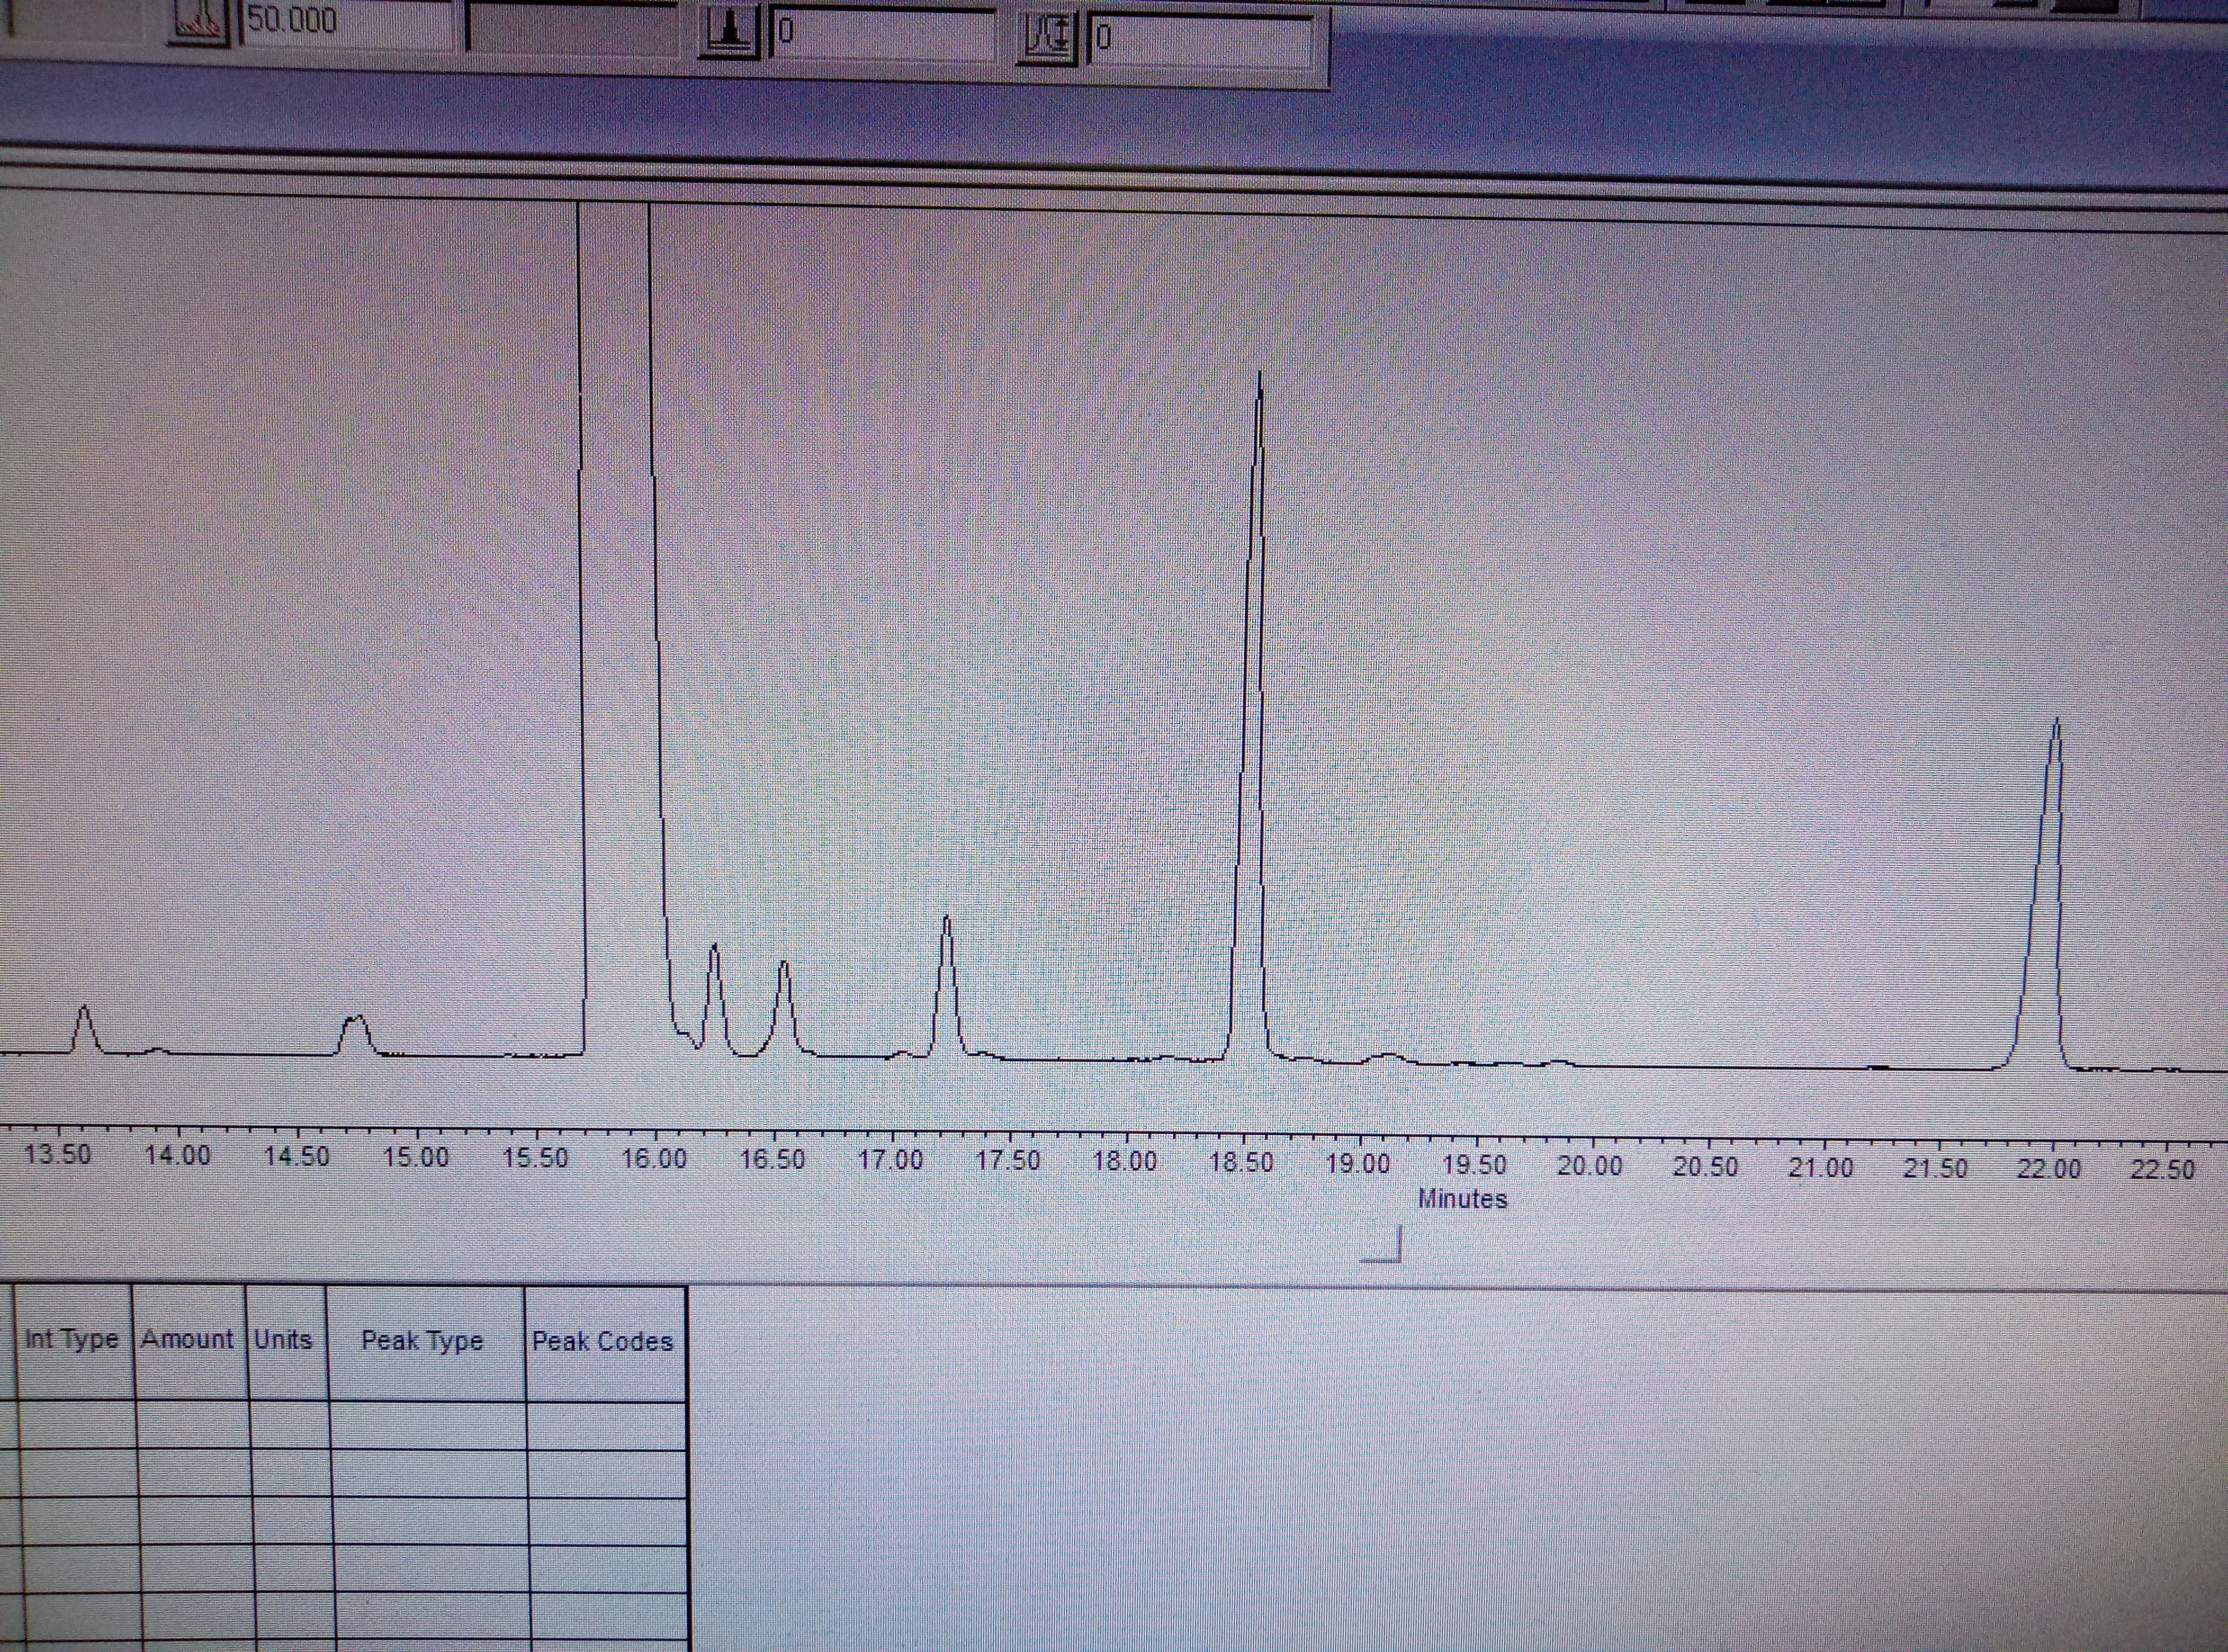This screenshot has width=2228, height=1652.
Task: Click the tall peak apex near 18.50 minutes
Action: 1260,376
